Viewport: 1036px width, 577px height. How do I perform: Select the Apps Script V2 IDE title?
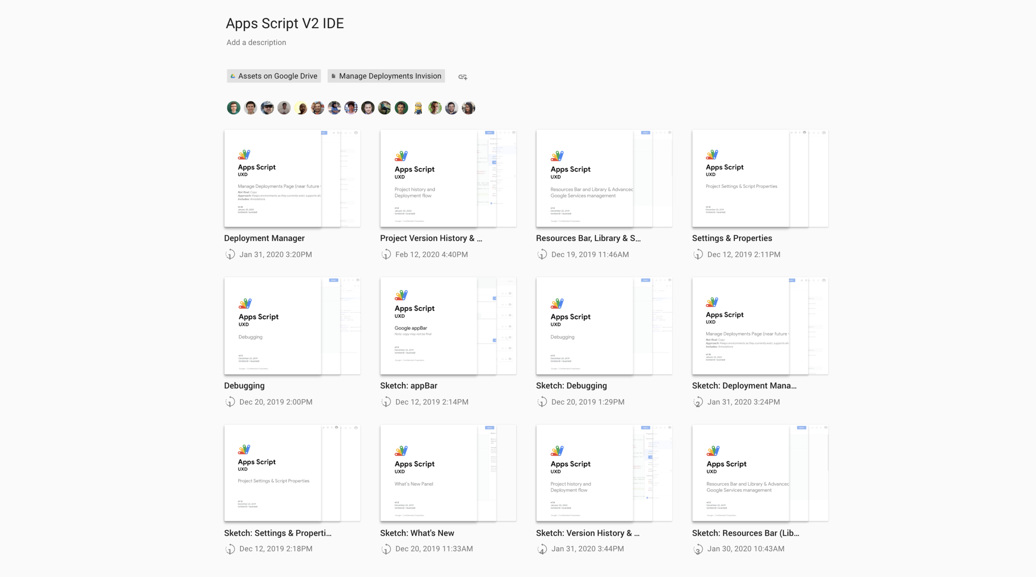pos(284,24)
